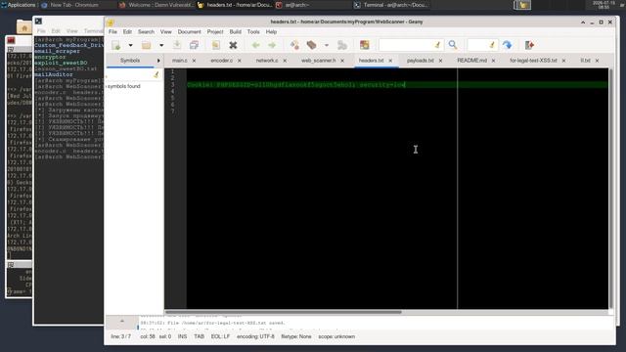Open the Edit menu

127,31
